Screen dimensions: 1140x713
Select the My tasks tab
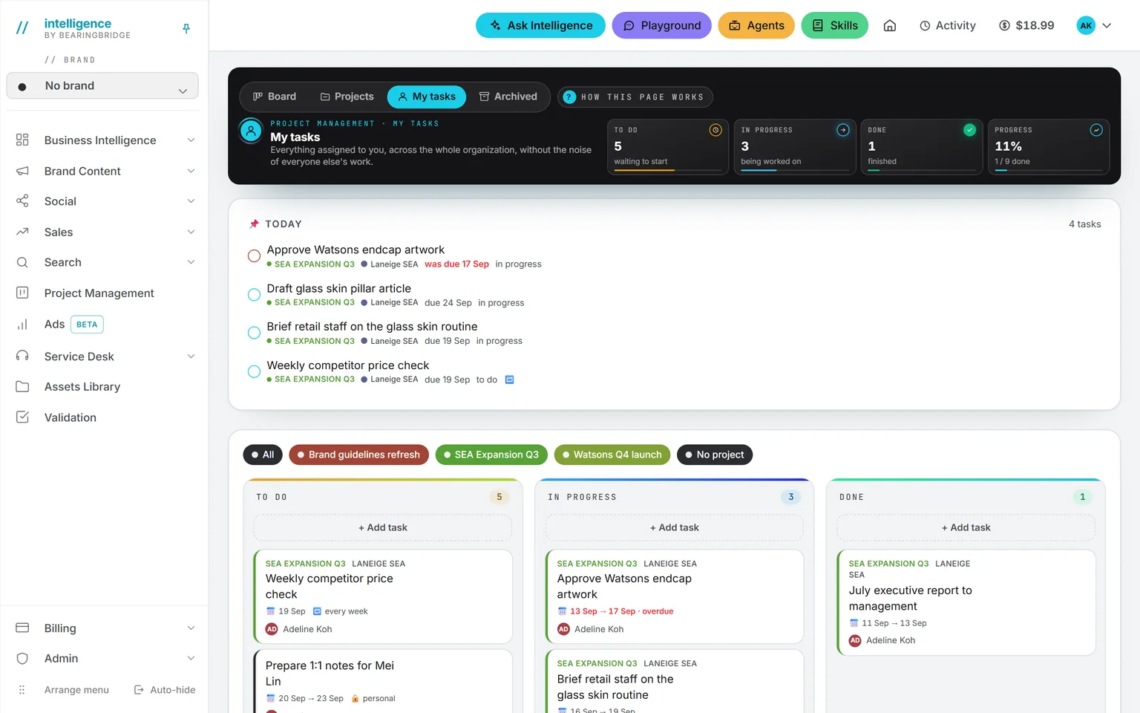(427, 97)
